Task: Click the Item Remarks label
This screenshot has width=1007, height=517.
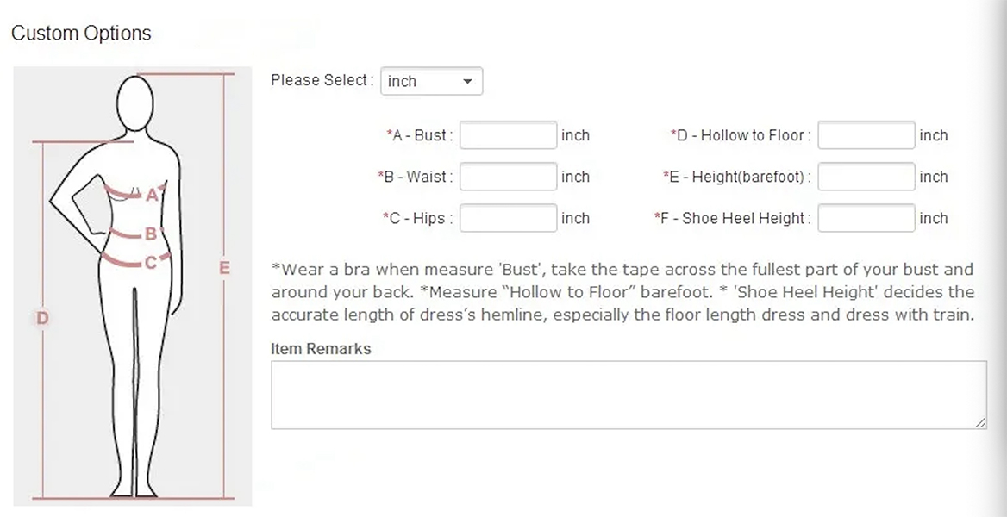Action: 321,349
